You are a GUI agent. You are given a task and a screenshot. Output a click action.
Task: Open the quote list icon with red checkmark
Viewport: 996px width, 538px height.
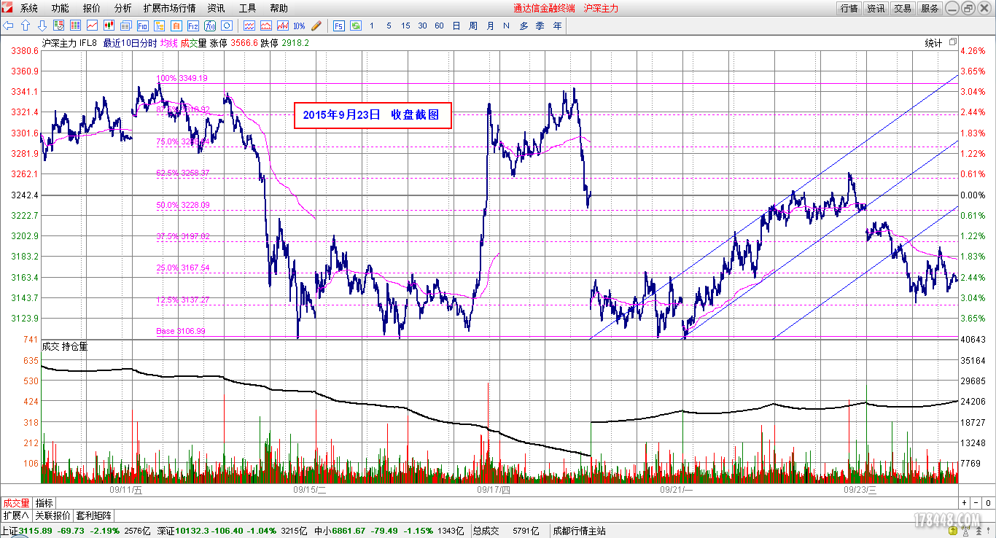[59, 26]
